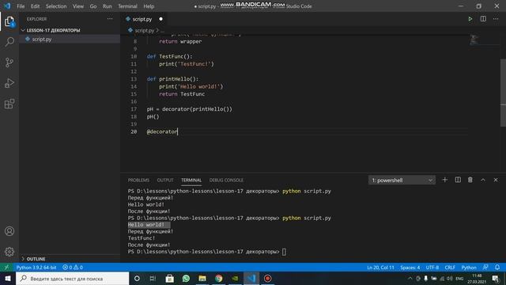Switch to the TERMINAL tab
This screenshot has height=285, width=506.
coord(191,180)
